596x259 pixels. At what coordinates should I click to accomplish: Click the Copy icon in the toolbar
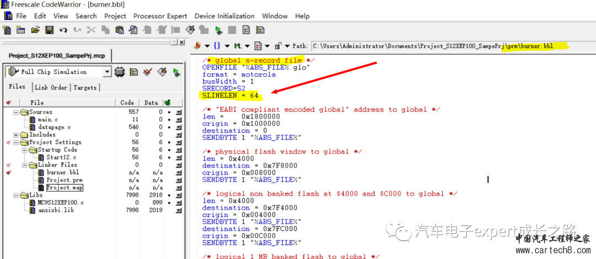click(105, 30)
